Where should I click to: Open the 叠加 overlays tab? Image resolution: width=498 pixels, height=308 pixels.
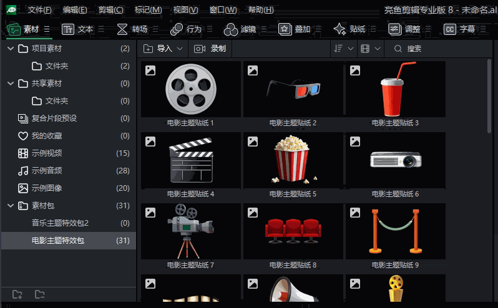(295, 29)
